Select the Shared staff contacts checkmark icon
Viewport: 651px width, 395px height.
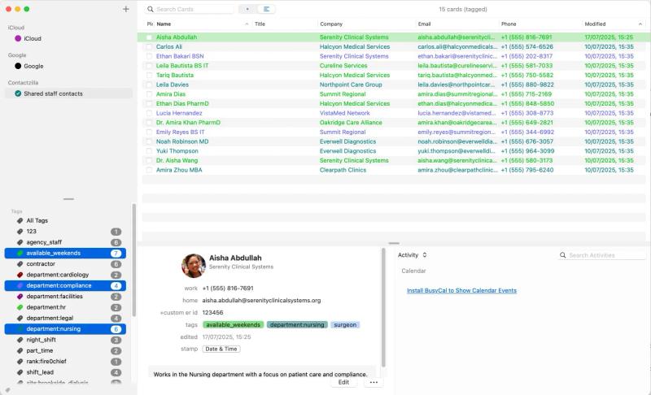[x=18, y=93]
